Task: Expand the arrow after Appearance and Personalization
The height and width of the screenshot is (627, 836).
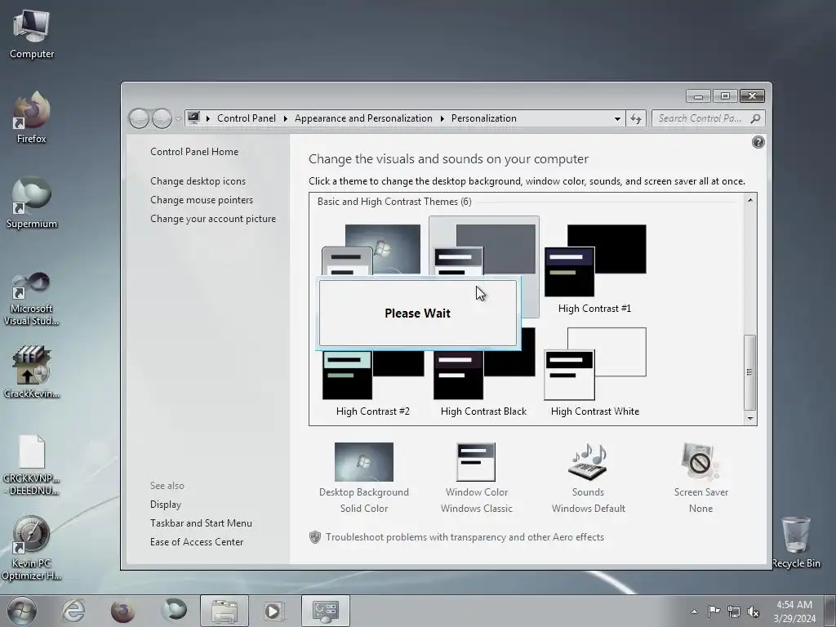Action: (442, 118)
